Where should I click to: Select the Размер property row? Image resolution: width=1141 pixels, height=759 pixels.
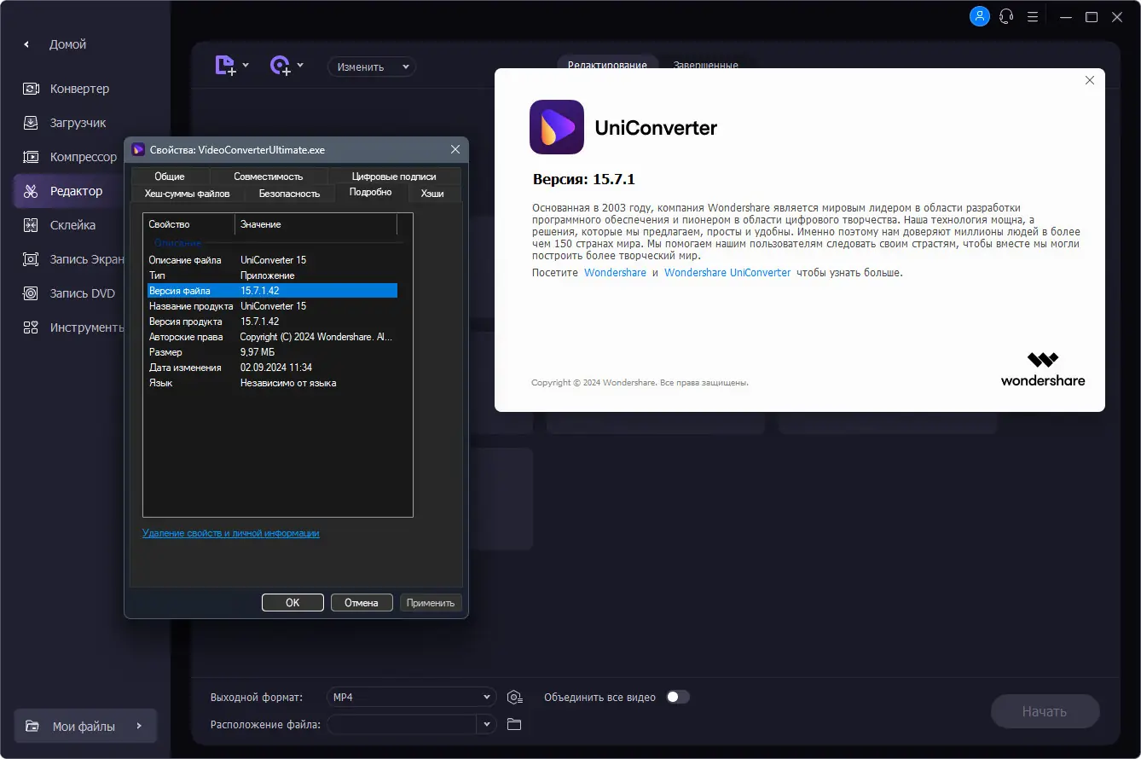point(272,352)
